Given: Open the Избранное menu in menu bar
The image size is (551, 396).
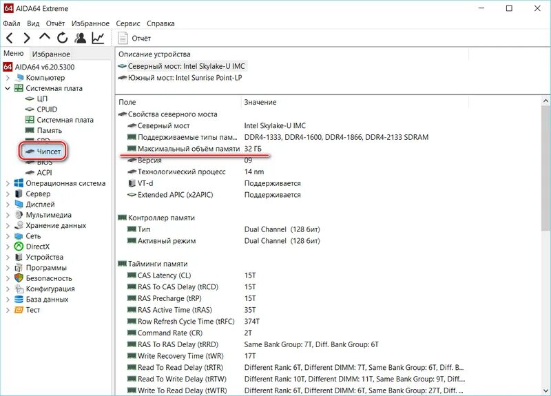Looking at the screenshot, I should 90,23.
